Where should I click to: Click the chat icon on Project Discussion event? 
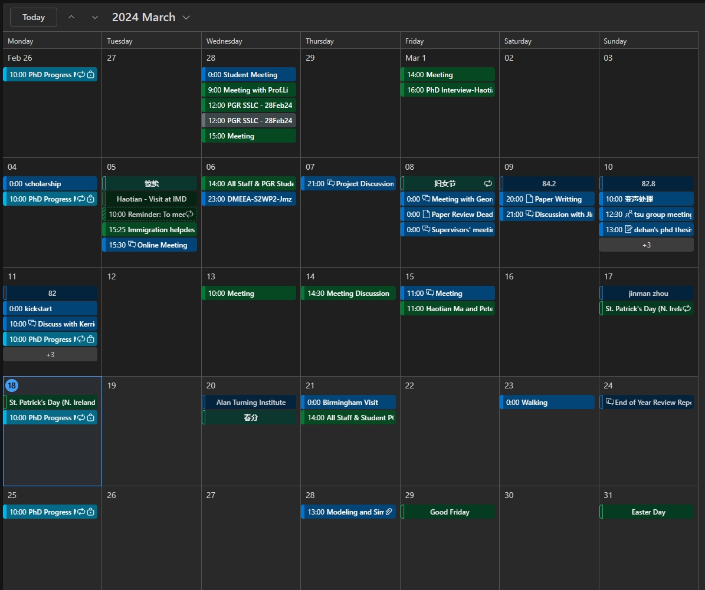click(x=330, y=184)
